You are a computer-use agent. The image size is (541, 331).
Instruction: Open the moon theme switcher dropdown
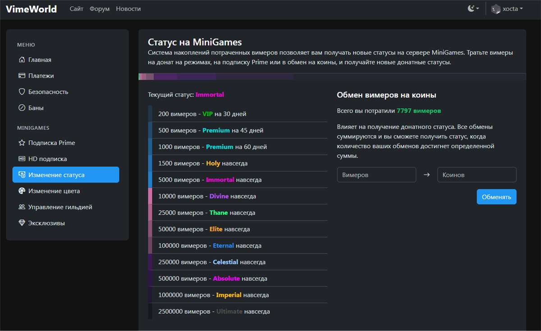473,9
